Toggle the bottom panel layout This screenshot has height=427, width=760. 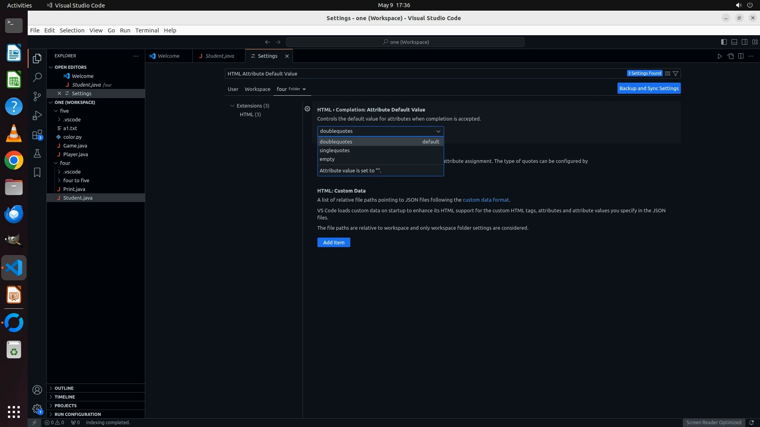click(734, 42)
